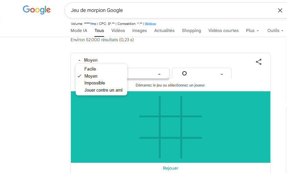Select the checked Moyen difficulty option
Screen dimensions: 287x173
click(x=91, y=76)
